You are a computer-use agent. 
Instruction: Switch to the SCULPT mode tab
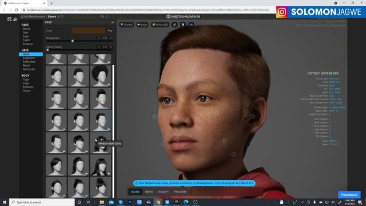(164, 192)
